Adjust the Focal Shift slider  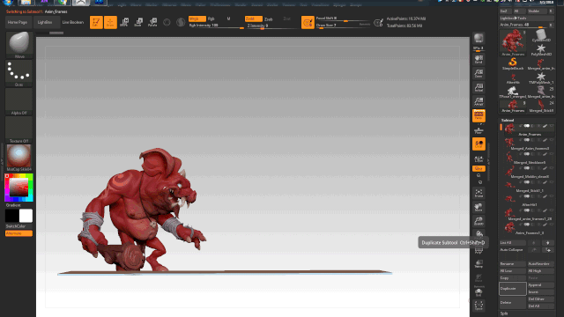click(x=343, y=18)
